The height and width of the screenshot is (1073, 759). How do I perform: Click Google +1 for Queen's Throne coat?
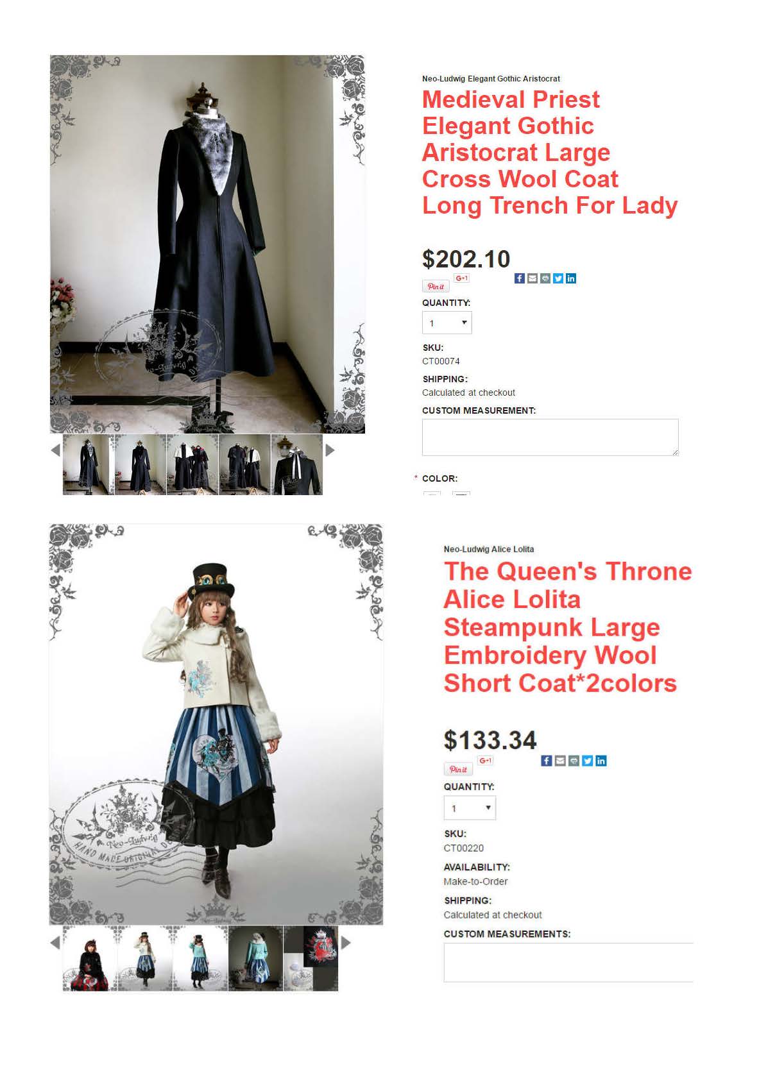485,761
